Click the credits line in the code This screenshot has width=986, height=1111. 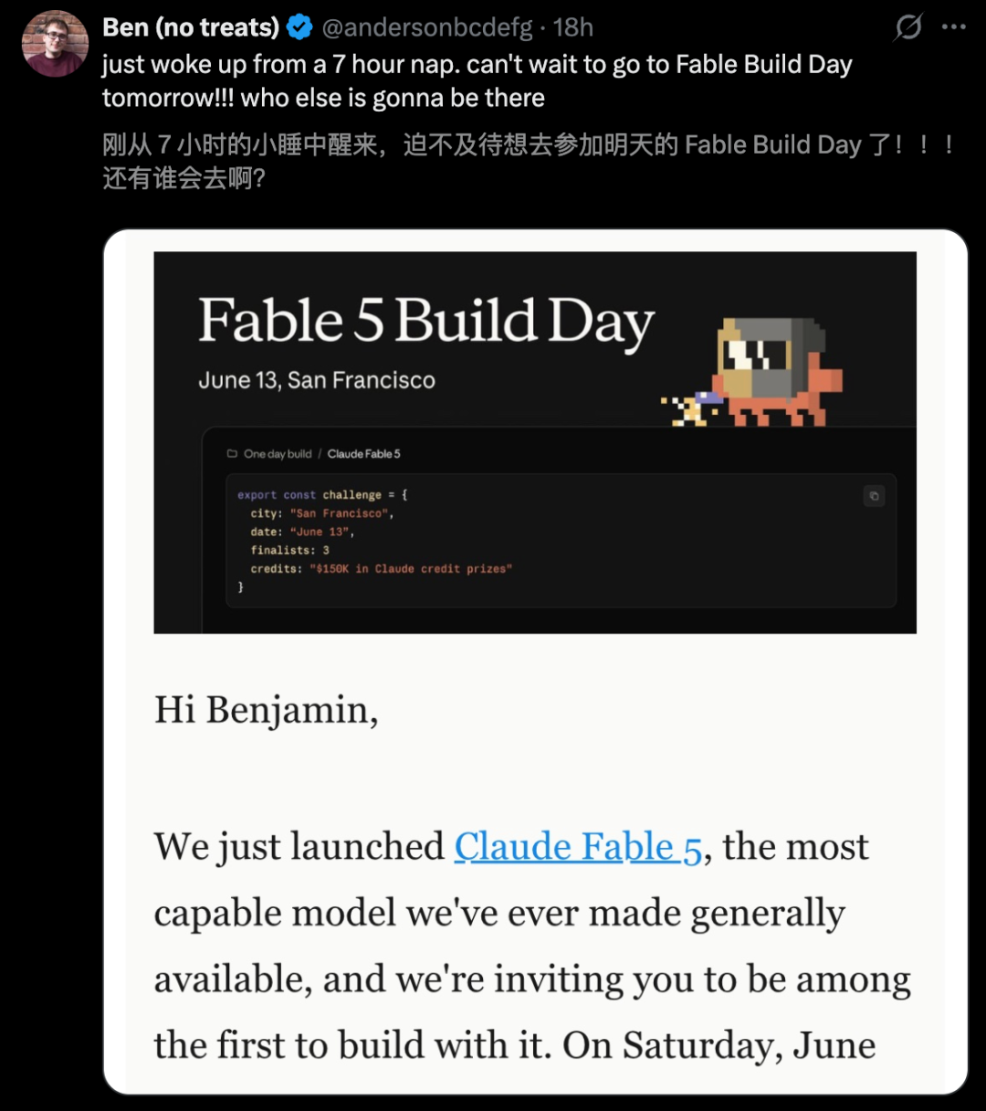pos(382,568)
